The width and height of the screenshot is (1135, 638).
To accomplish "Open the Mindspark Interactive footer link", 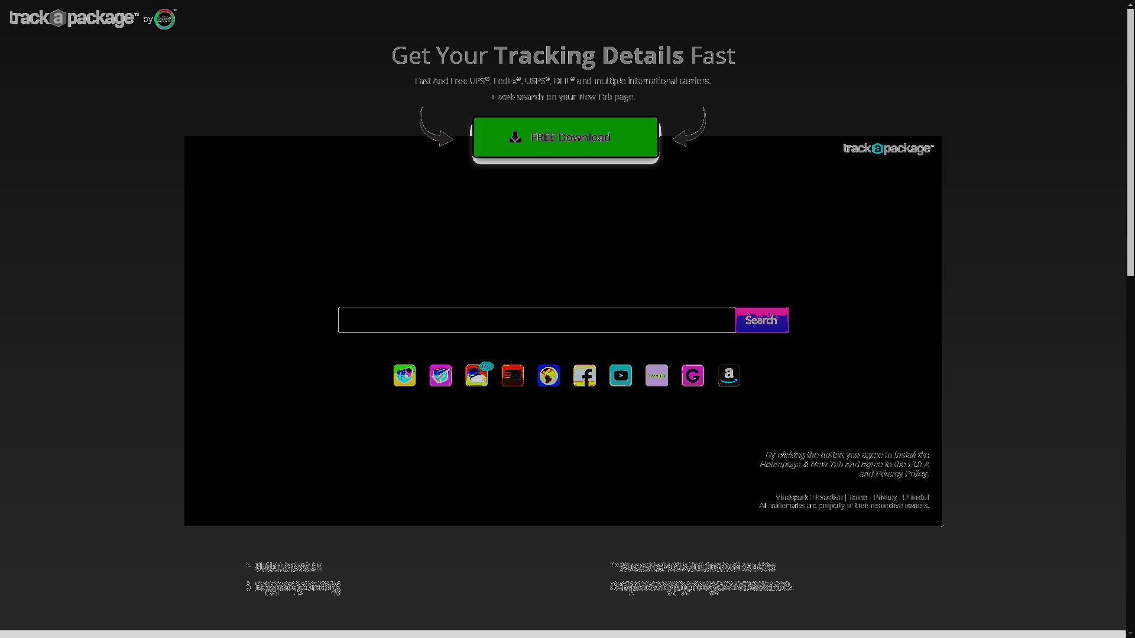I will [809, 497].
